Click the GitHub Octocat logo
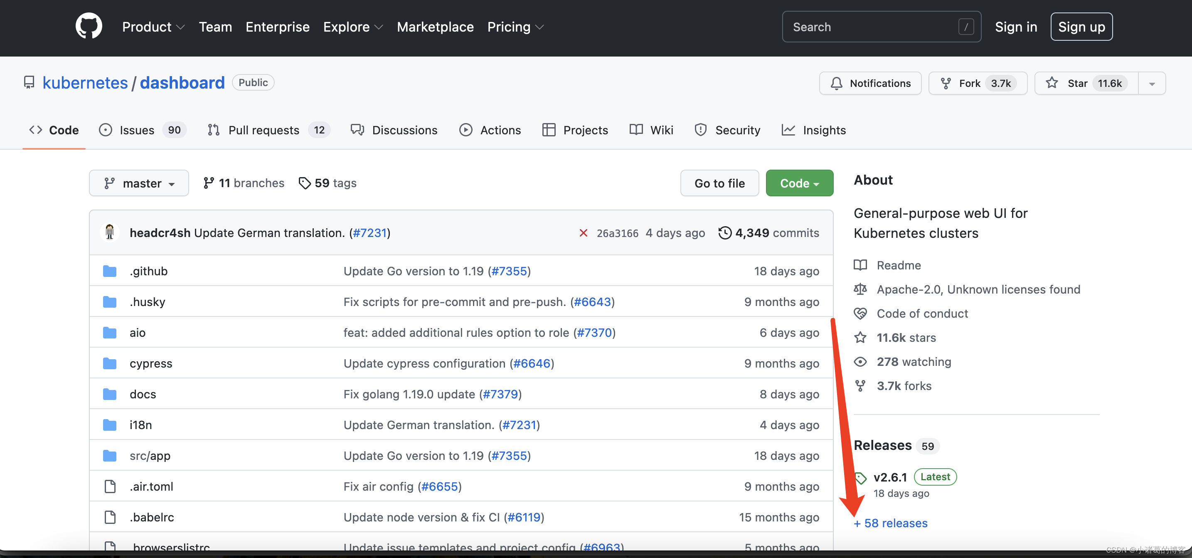The height and width of the screenshot is (558, 1192). (89, 26)
